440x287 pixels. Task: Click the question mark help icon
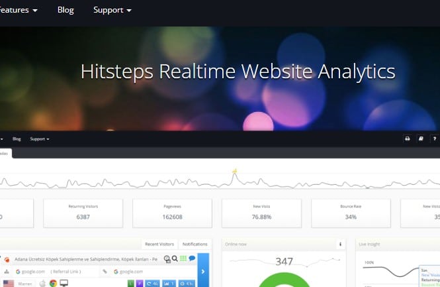(x=435, y=139)
